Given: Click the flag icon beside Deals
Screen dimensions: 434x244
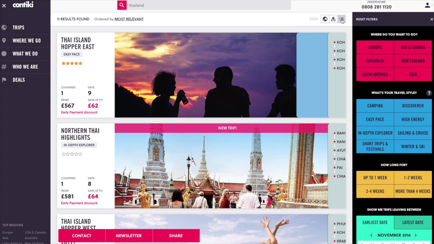Looking at the screenshot, I should pos(4,80).
